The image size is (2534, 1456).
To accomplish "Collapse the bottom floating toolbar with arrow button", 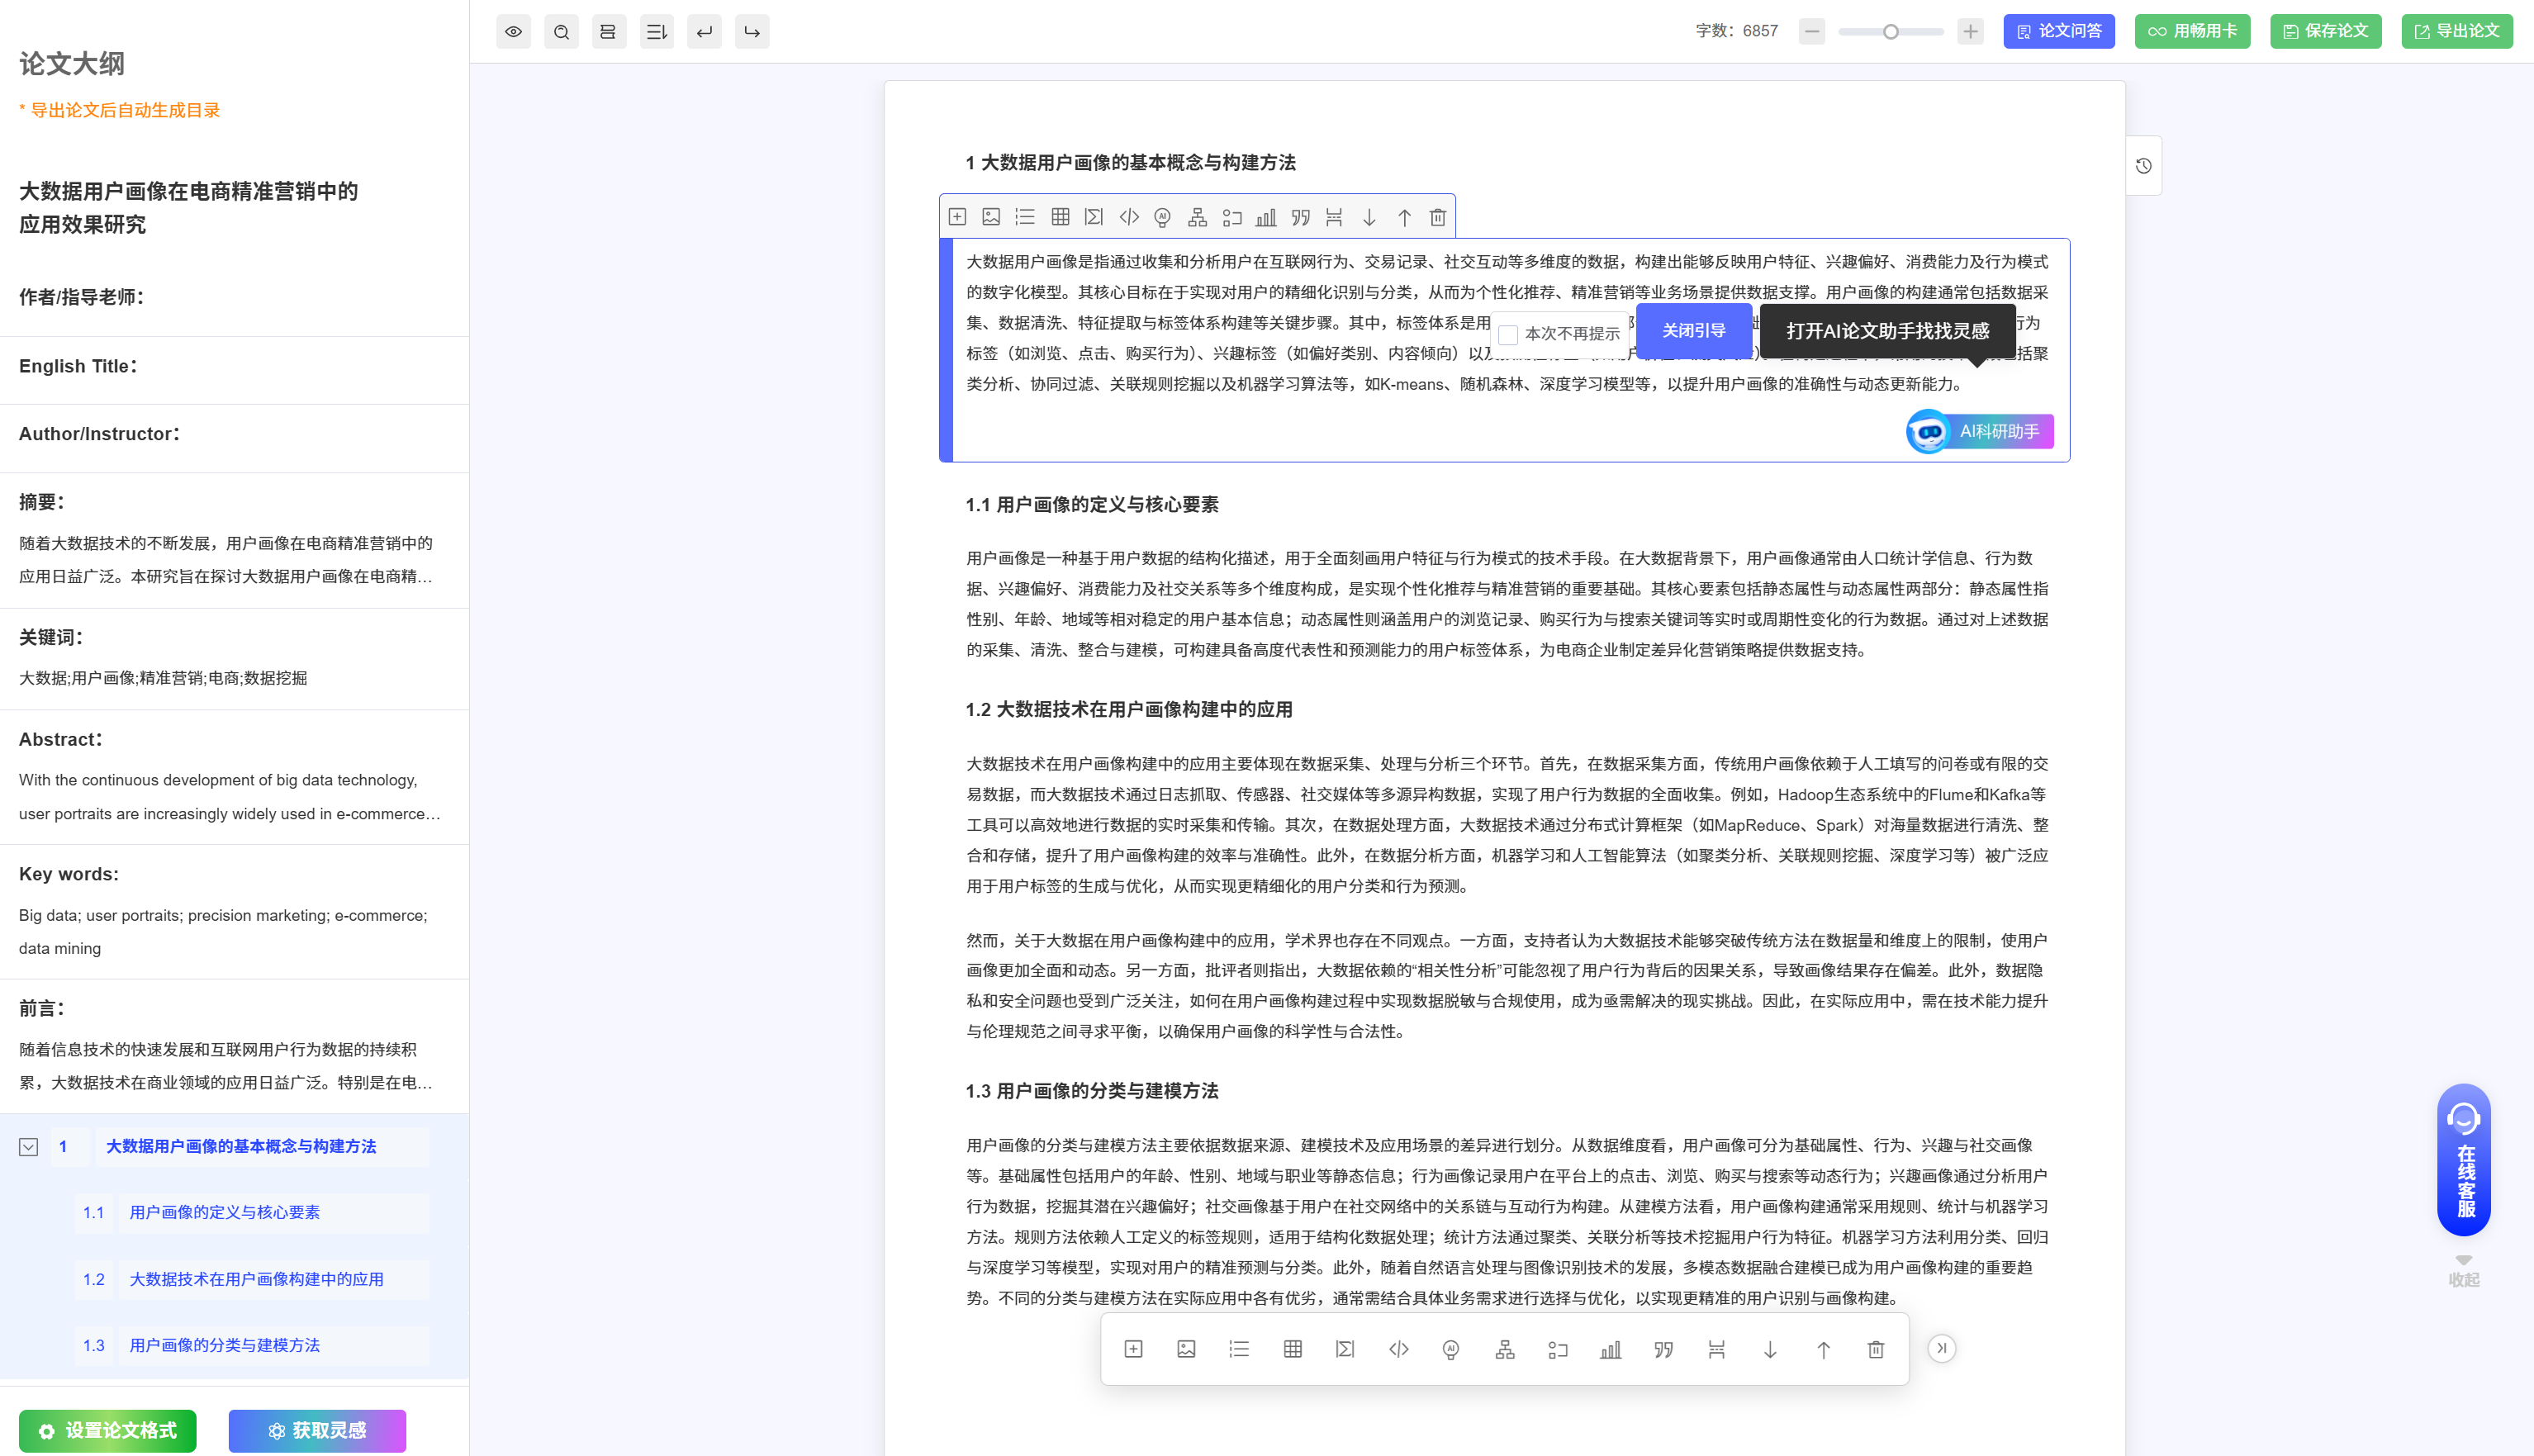I will pos(1941,1349).
